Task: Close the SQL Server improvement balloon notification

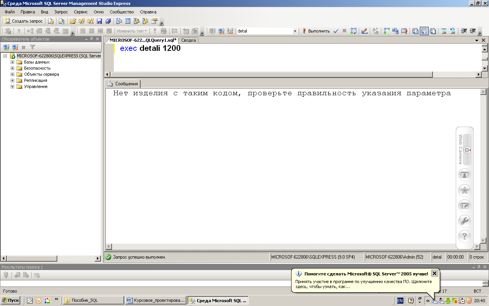Action: (434, 273)
